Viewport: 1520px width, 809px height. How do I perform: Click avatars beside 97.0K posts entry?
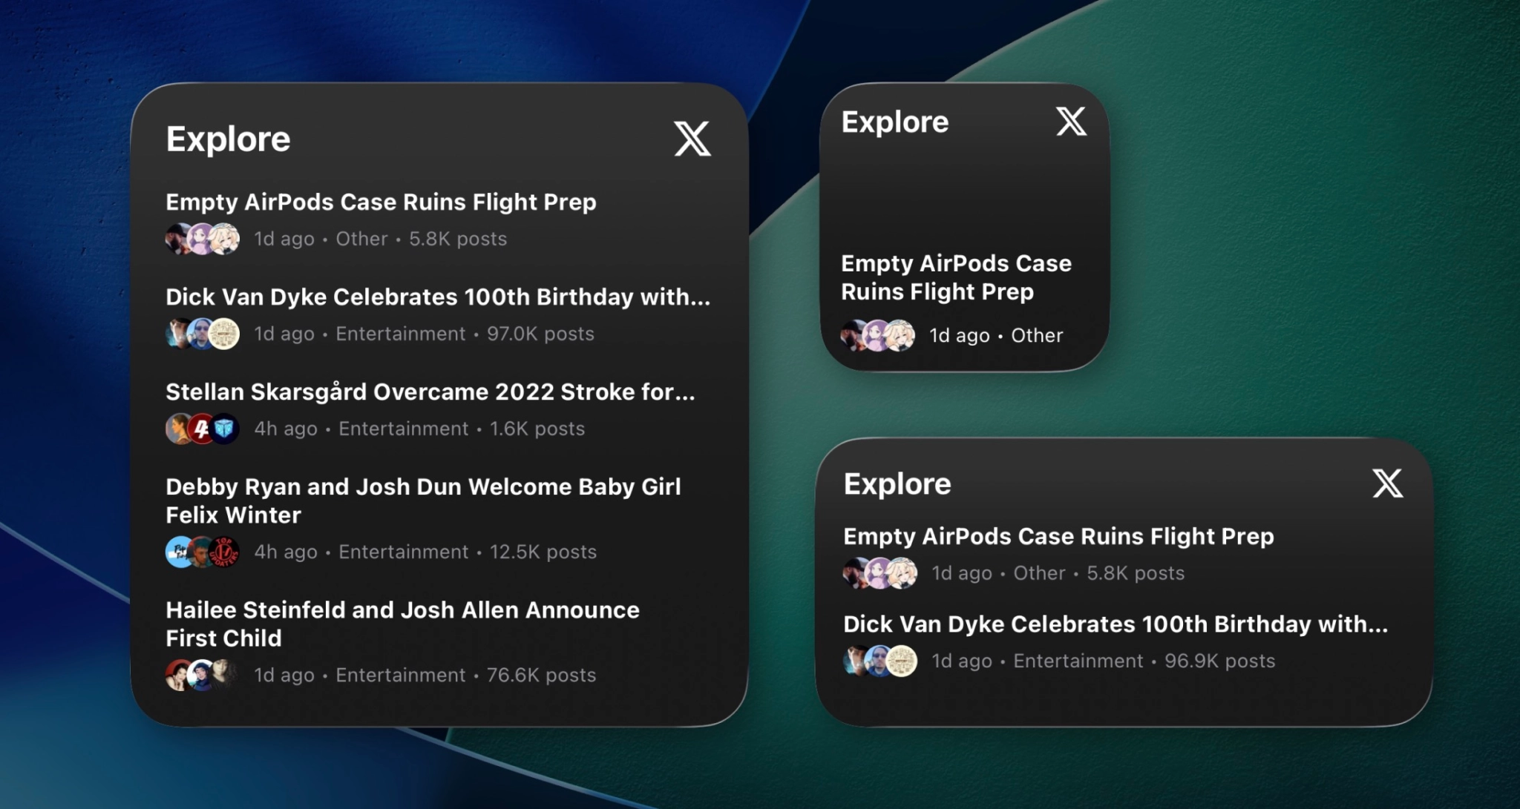pos(202,334)
